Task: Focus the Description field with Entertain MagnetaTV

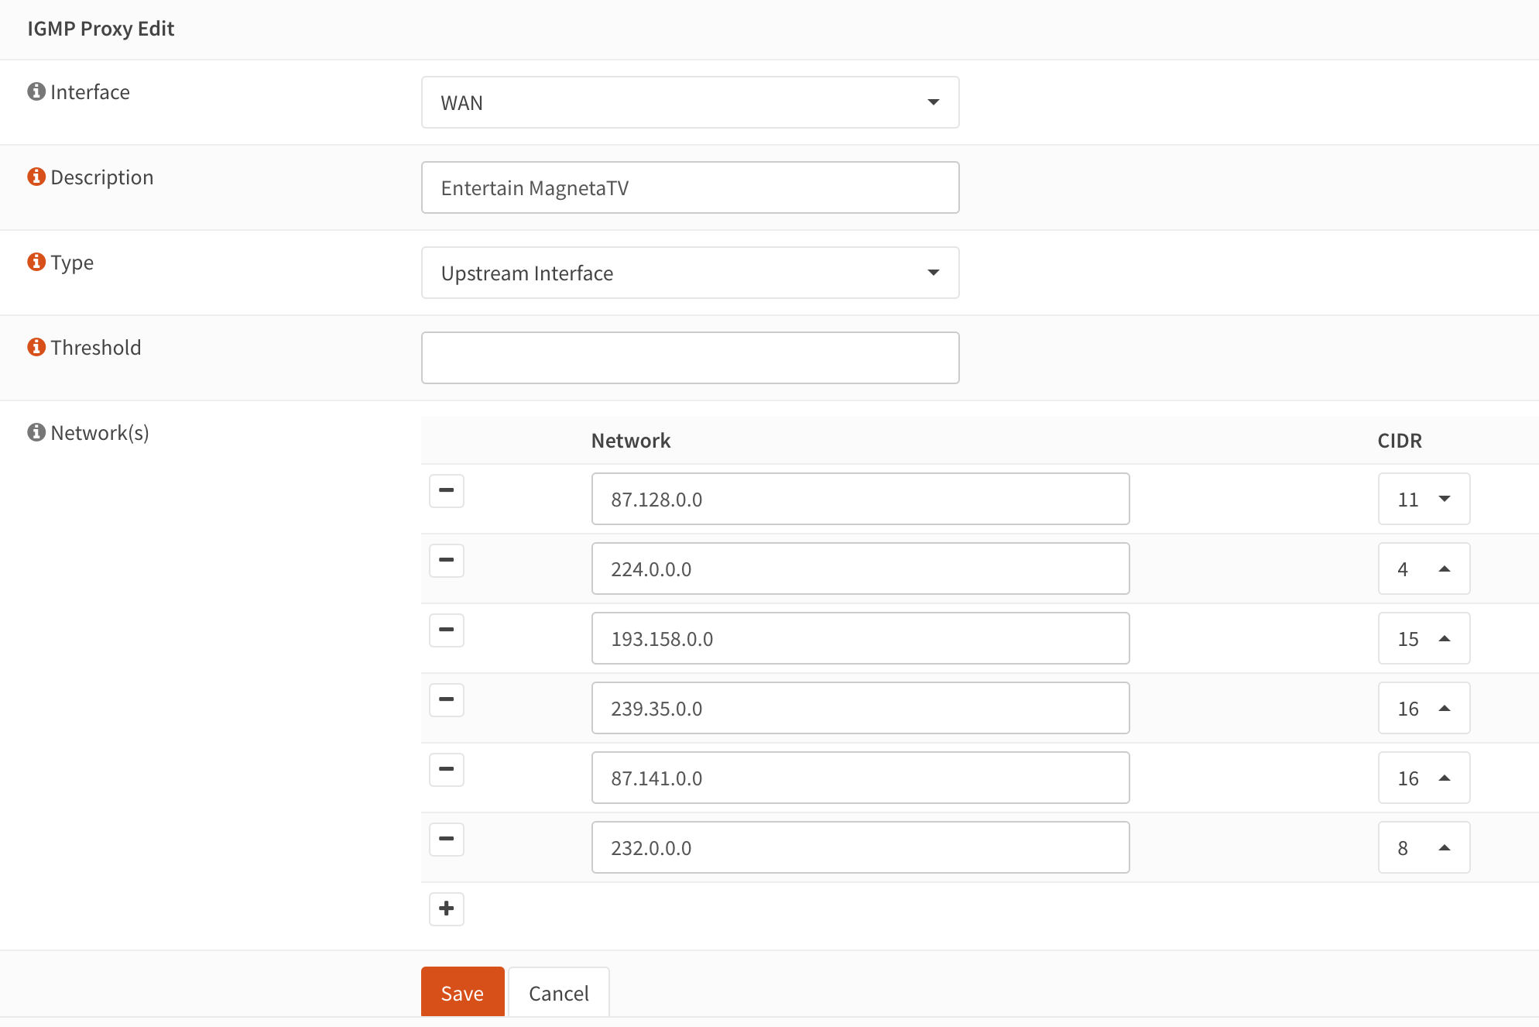Action: coord(690,187)
